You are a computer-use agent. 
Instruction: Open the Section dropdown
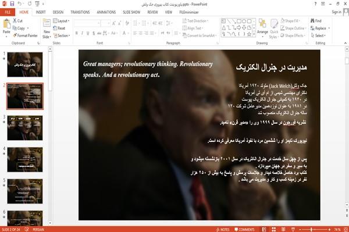pyautogui.click(x=62, y=35)
